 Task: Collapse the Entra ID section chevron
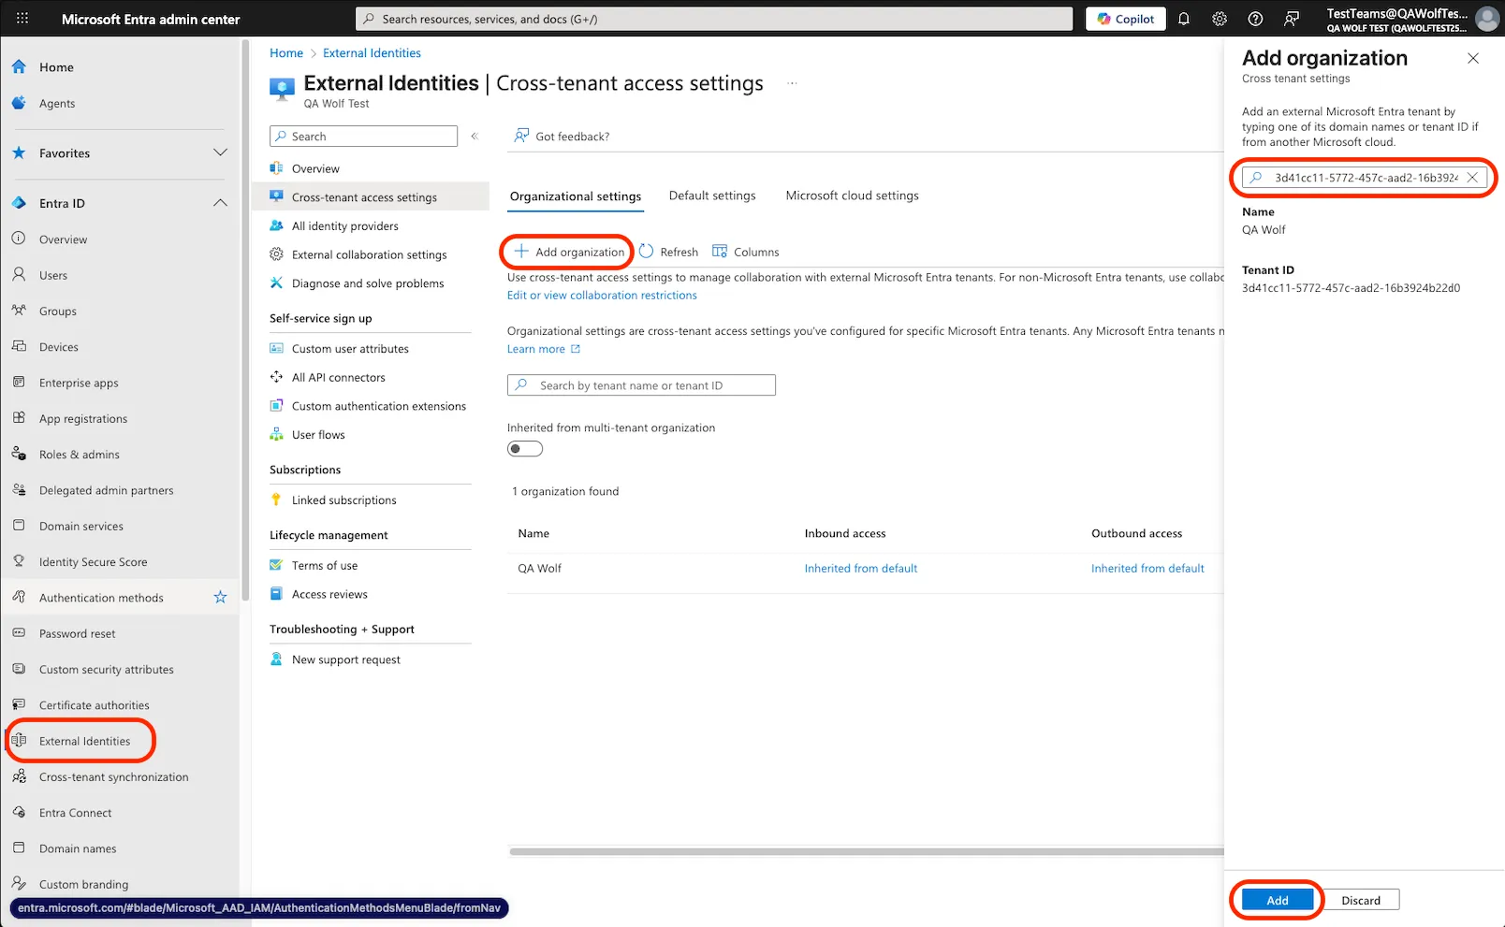(x=220, y=203)
